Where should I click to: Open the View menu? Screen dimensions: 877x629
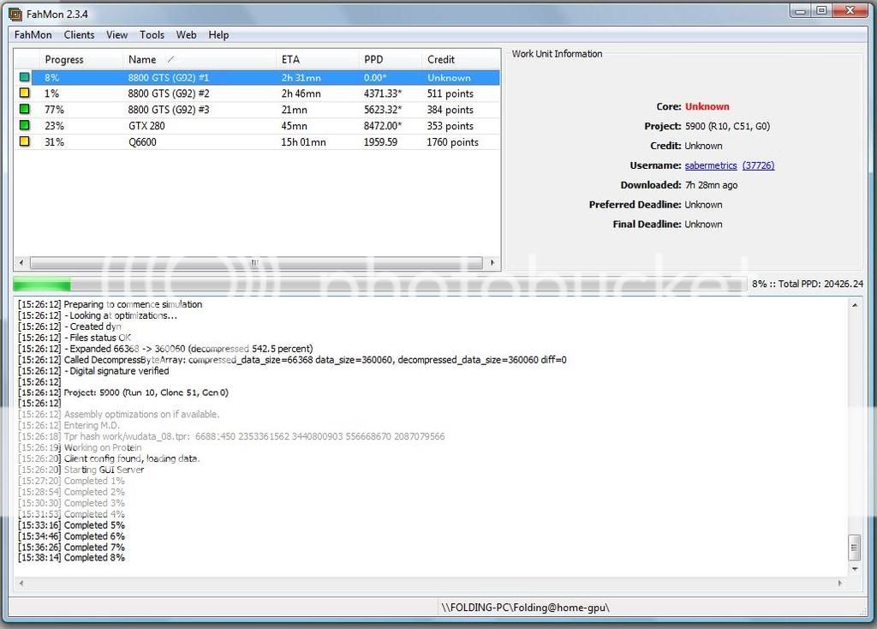point(116,35)
